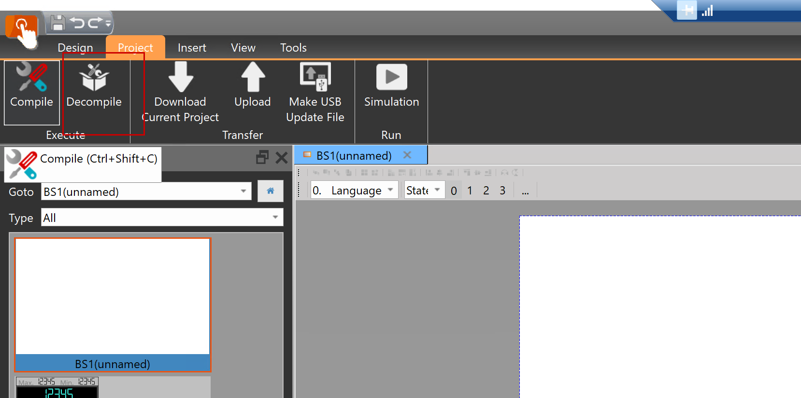
Task: Switch to the Insert ribbon tab
Action: [x=192, y=48]
